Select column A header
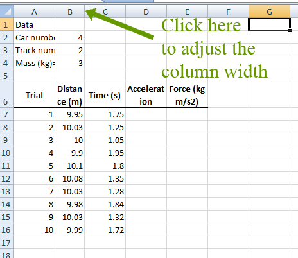 pos(34,12)
